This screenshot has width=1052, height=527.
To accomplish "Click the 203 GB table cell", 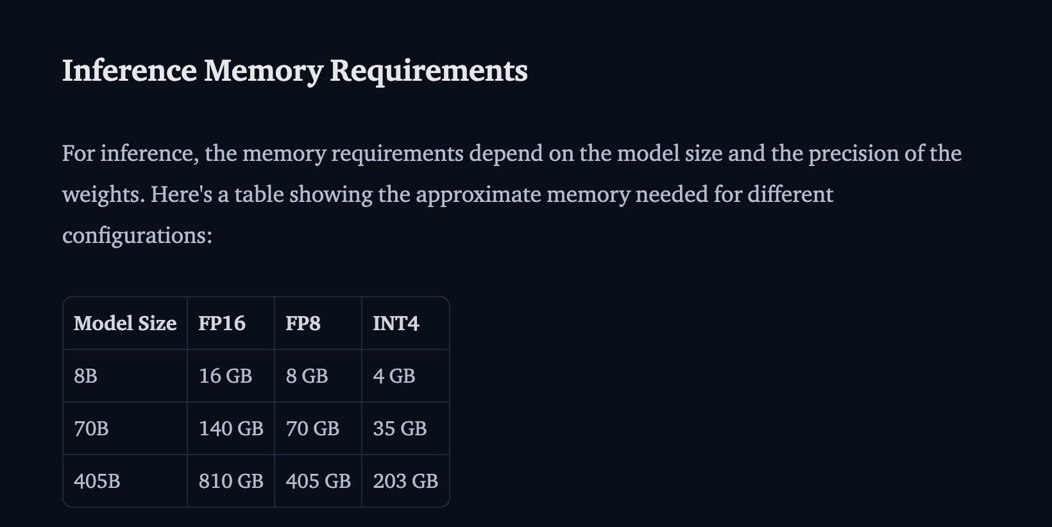I will [405, 481].
